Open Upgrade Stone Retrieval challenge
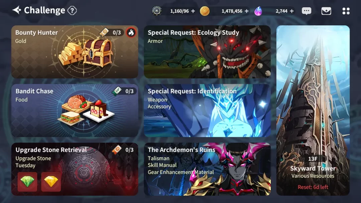The height and width of the screenshot is (203, 361). pos(75,169)
